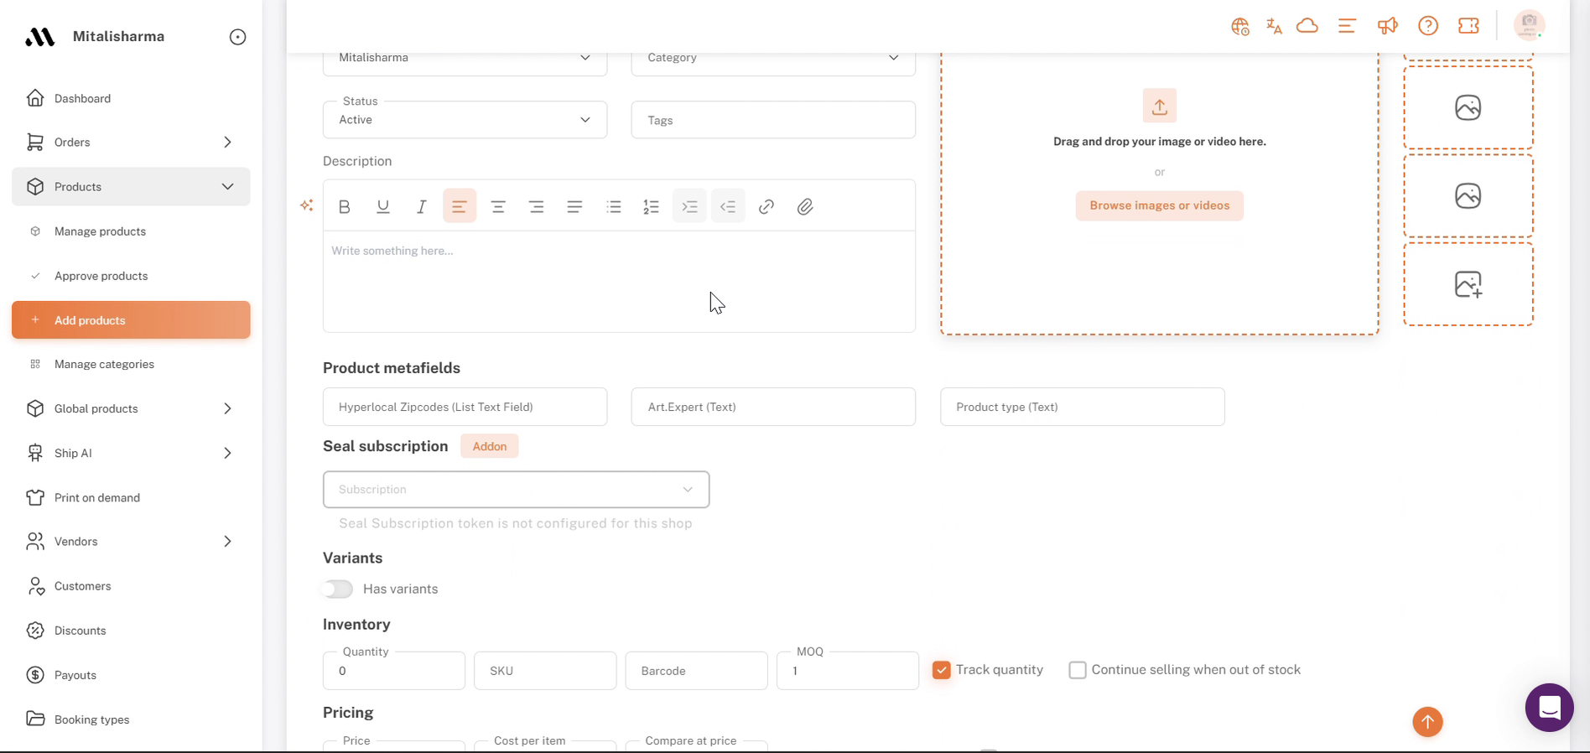The width and height of the screenshot is (1590, 753).
Task: Click the Art.Expert text field
Action: click(x=773, y=407)
